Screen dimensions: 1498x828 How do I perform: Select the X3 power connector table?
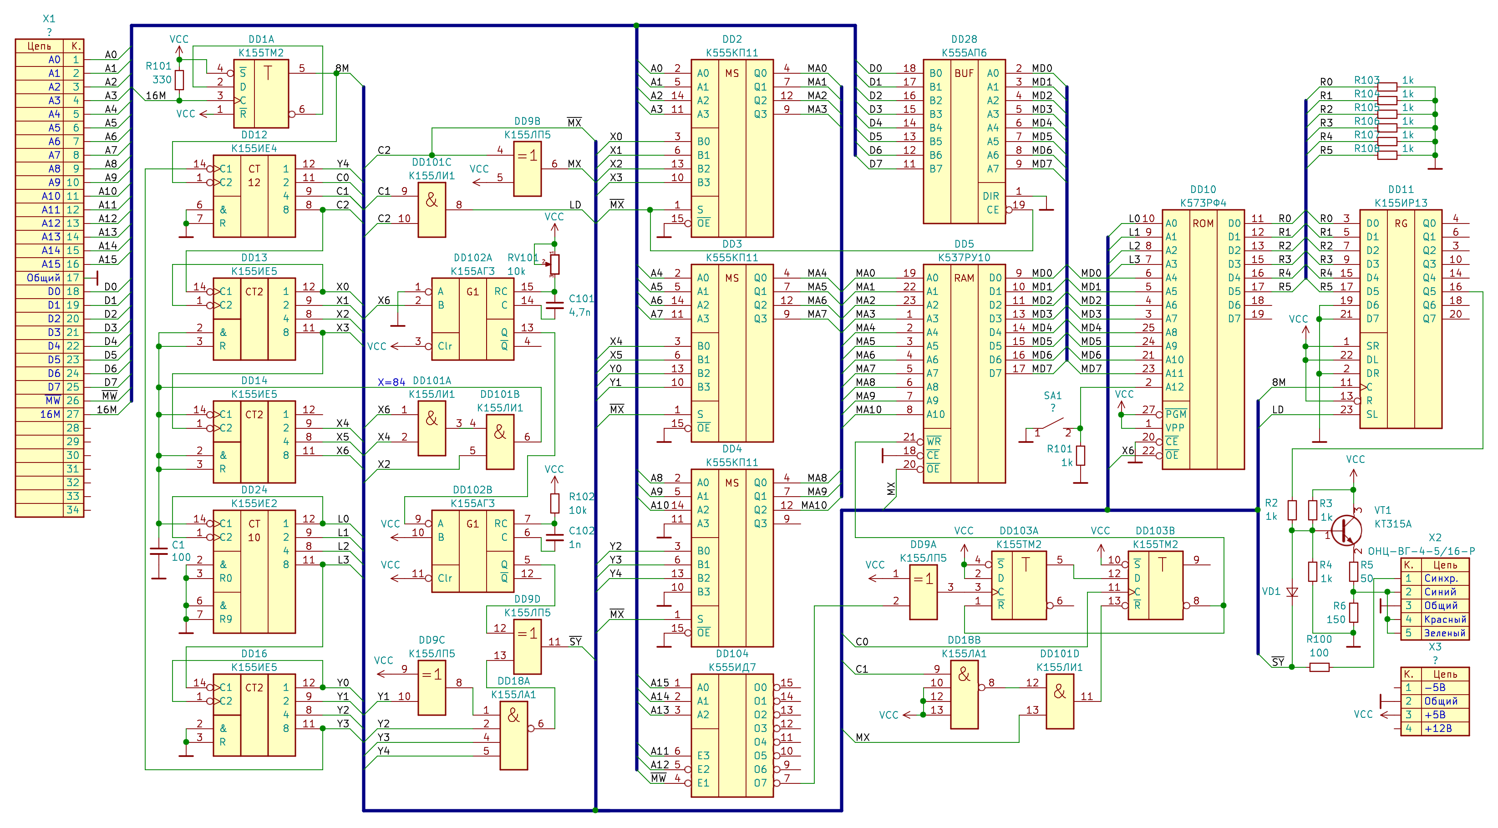(1435, 701)
